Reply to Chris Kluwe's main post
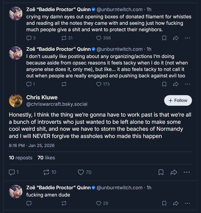The width and height of the screenshot is (201, 213). pyautogui.click(x=14, y=172)
